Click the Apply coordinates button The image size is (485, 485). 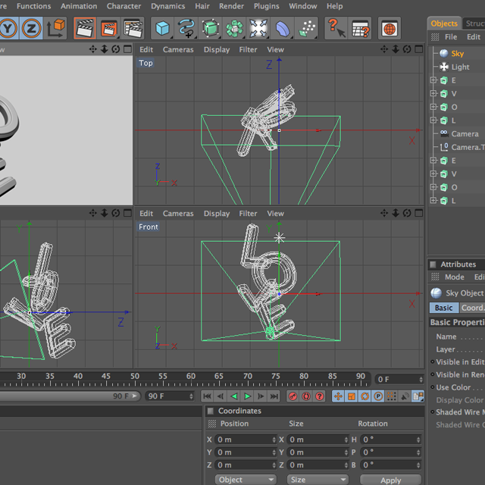[x=391, y=480]
